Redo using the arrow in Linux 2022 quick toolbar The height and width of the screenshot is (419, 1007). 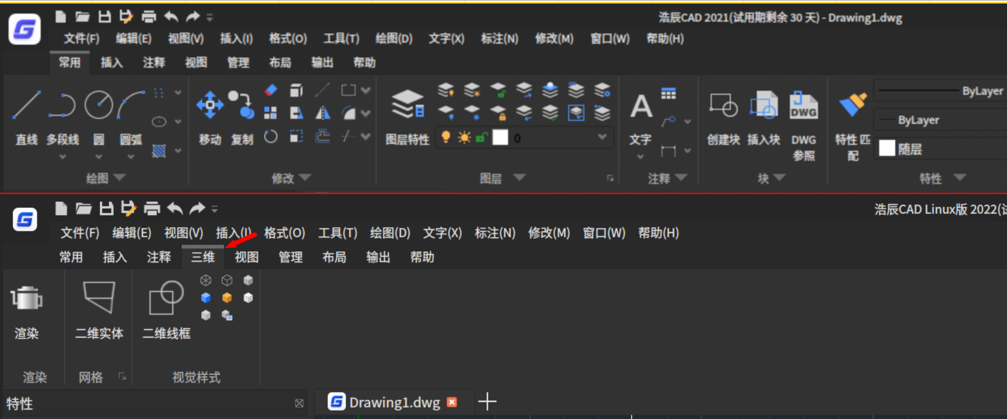click(197, 208)
